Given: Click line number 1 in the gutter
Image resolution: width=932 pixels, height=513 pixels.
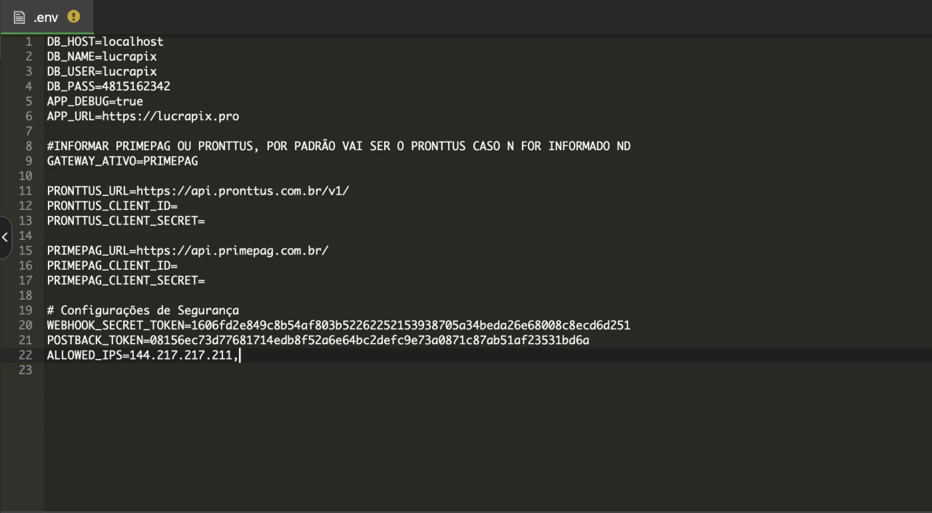Looking at the screenshot, I should 29,42.
